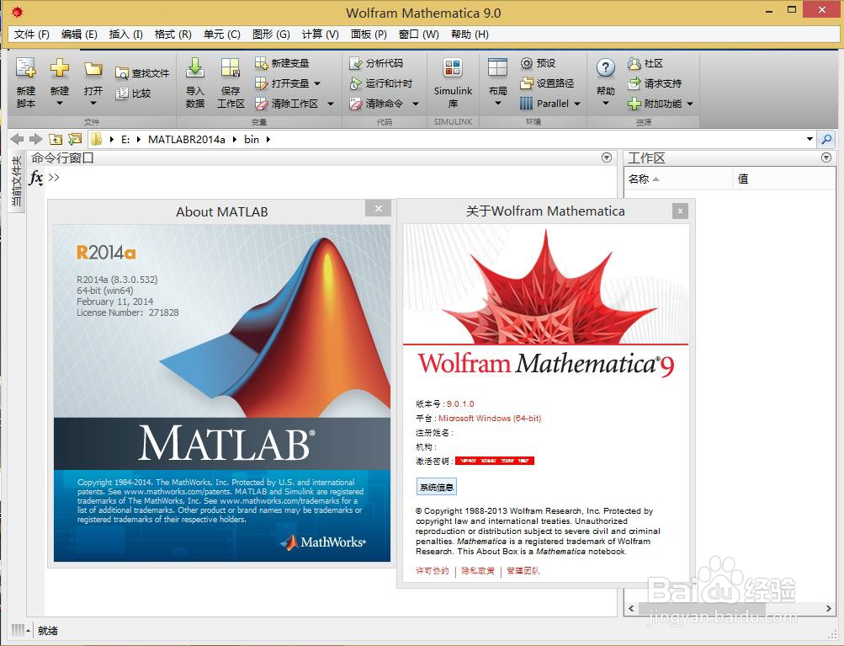Click 运行和计时 run and time
The image size is (844, 646).
coord(381,83)
